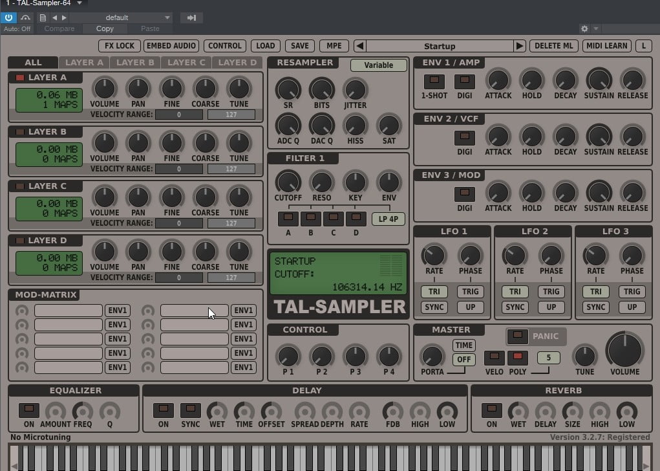Viewport: 660px width, 471px height.
Task: Click the EMBED AUDIO button
Action: (x=171, y=46)
